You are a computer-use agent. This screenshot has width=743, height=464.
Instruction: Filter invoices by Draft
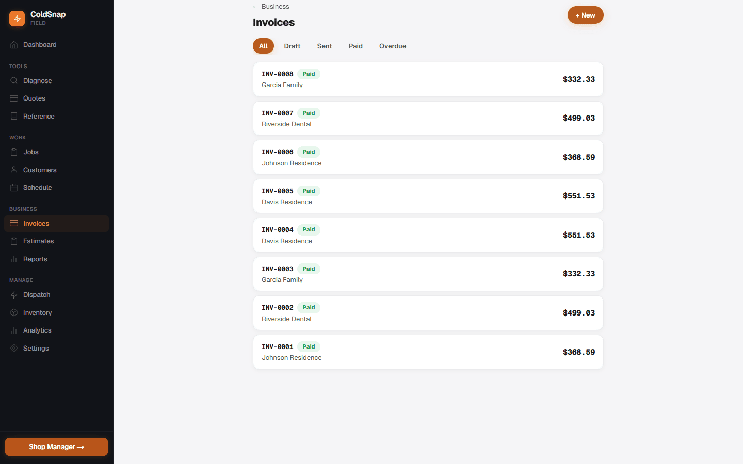point(292,46)
